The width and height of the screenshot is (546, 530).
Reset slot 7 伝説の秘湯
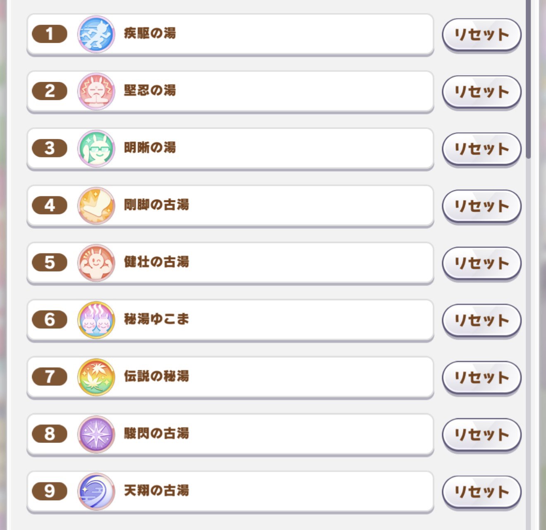tap(481, 377)
